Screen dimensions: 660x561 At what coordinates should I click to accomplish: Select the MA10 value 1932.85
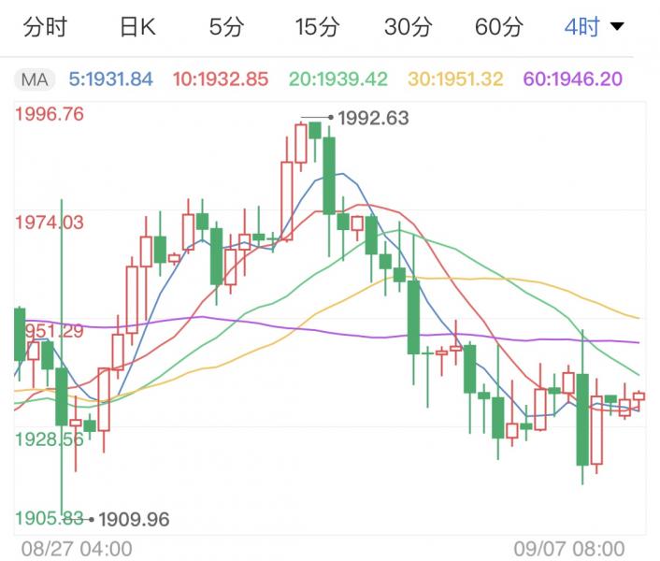222,79
